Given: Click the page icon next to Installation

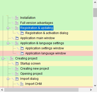Looking at the screenshot, I should point(17,18).
